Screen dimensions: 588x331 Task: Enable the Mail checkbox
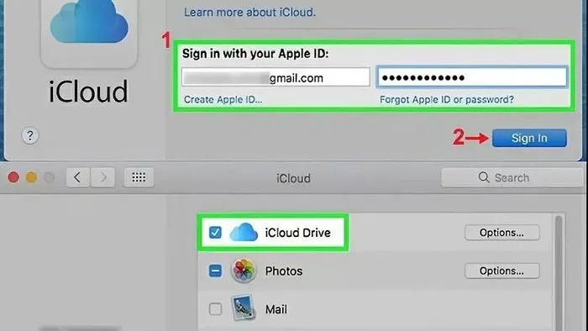[215, 309]
